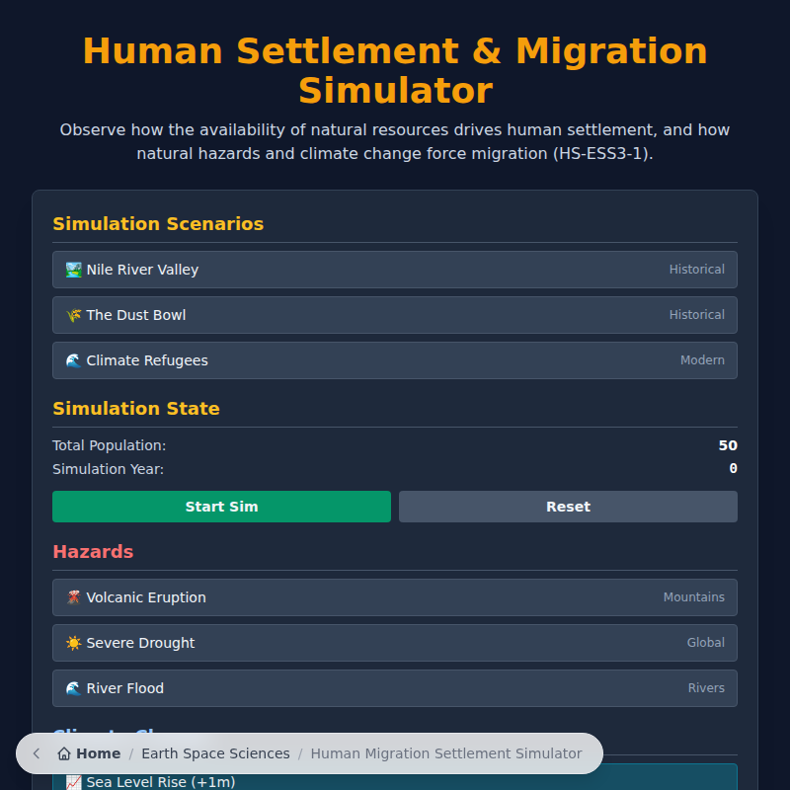The image size is (790, 790).
Task: Select The Dust Bowl scenario
Action: (x=395, y=314)
